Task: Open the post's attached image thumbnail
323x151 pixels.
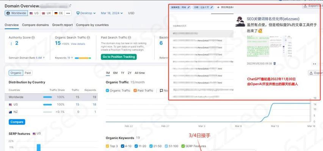Action: click(x=269, y=46)
